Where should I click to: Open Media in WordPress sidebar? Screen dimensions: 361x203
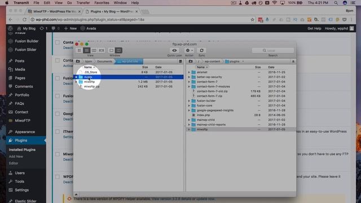tap(20, 69)
